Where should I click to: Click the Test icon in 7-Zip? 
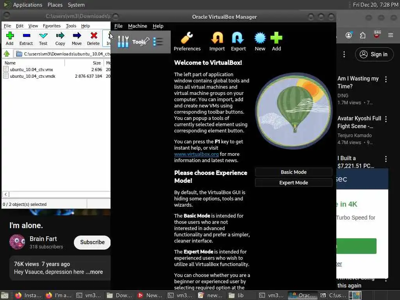[43, 36]
